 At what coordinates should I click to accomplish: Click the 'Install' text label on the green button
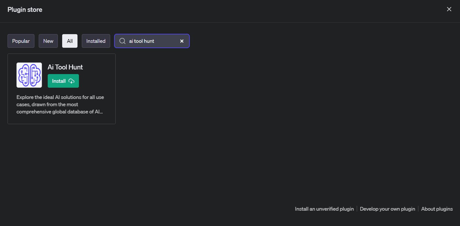[59, 81]
